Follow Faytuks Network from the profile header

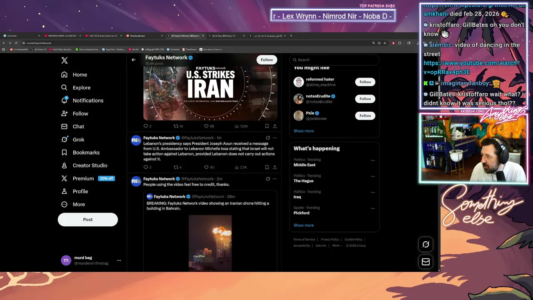pos(267,60)
